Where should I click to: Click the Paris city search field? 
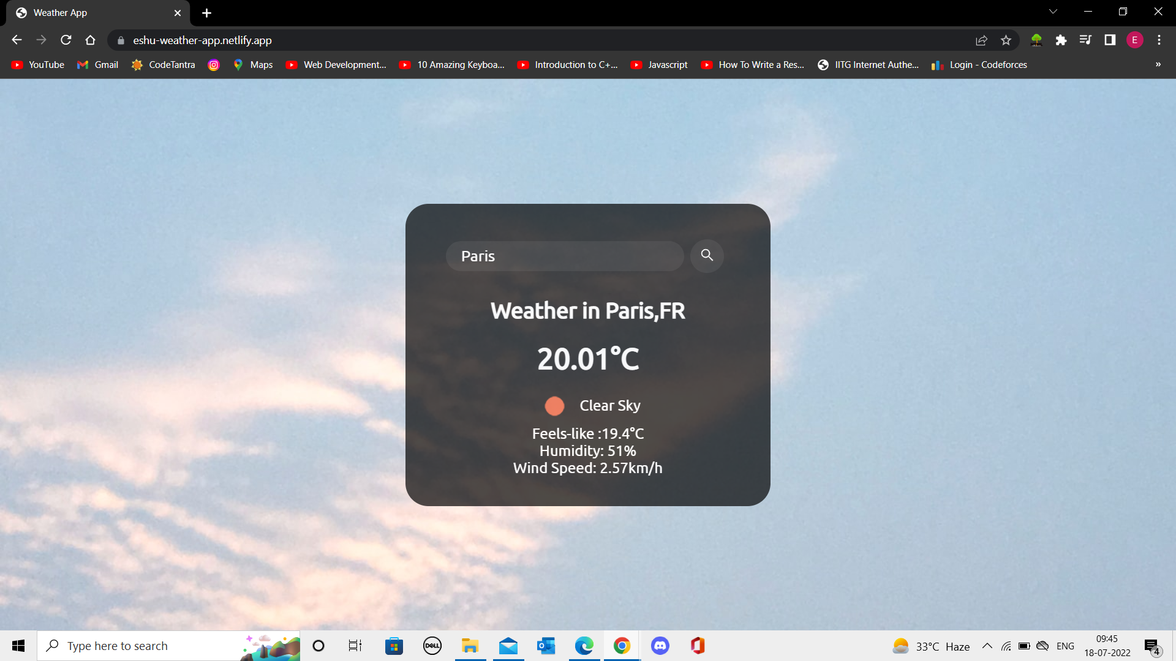[565, 256]
